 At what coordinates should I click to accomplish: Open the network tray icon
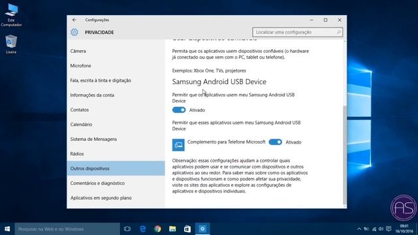pyautogui.click(x=374, y=229)
